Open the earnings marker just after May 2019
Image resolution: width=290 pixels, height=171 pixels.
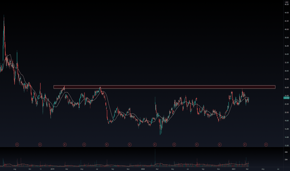(84, 145)
